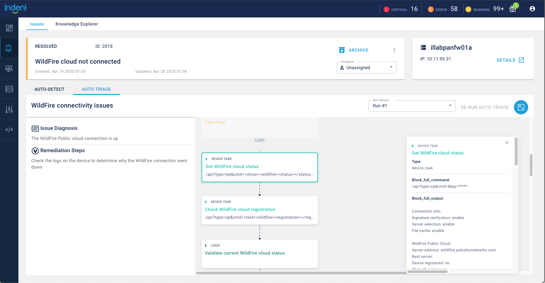
Task: Open the indeni logo home link
Action: point(15,8)
